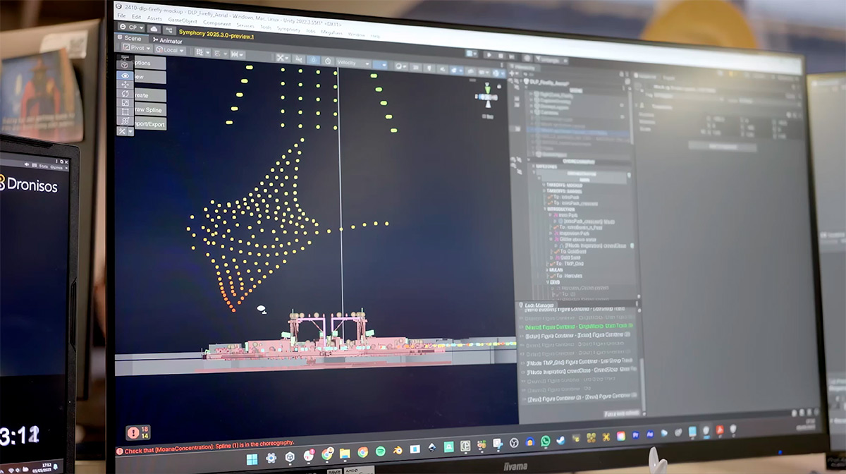The height and width of the screenshot is (474, 846).
Task: Select the Rect tool in scene toolbar
Action: (x=125, y=111)
